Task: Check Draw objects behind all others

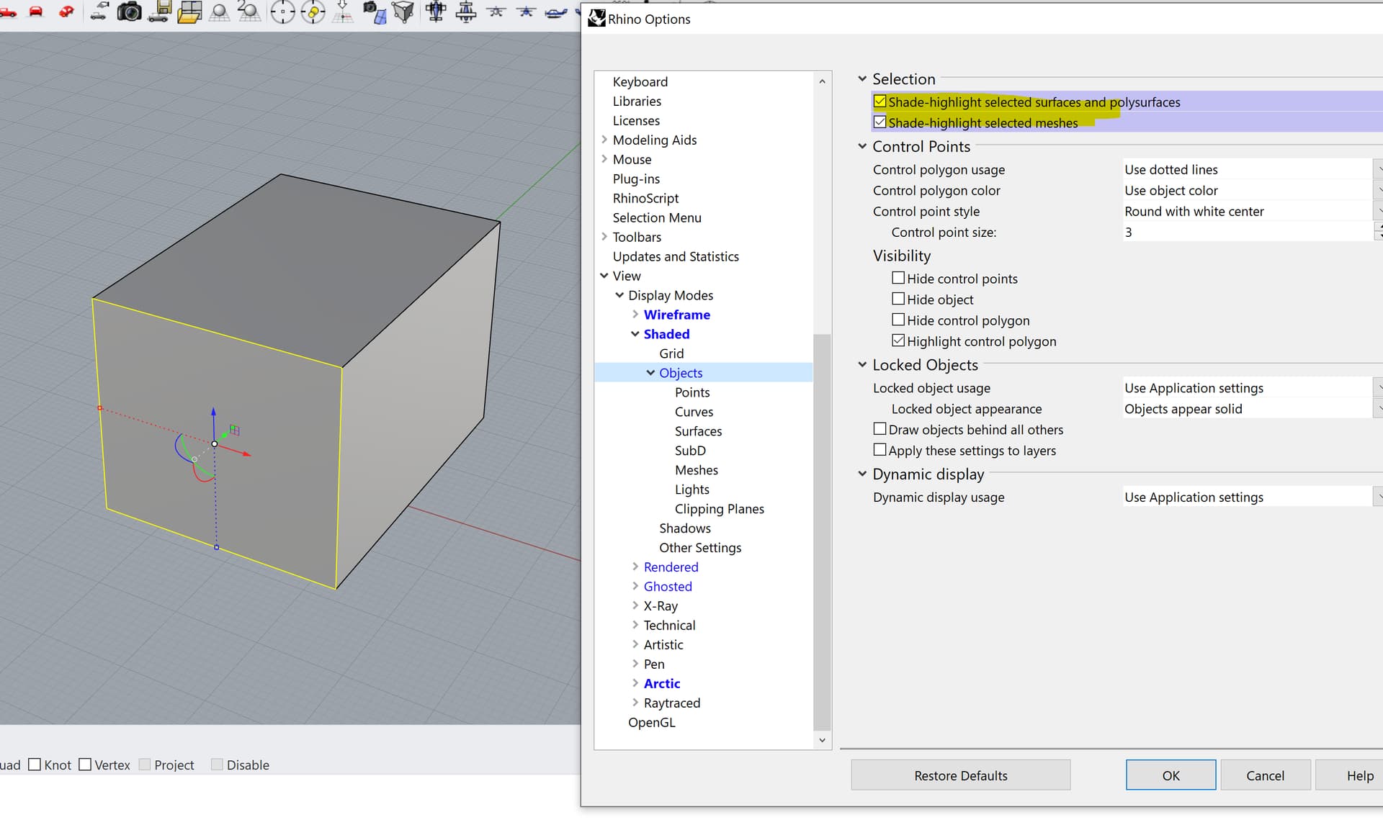Action: (880, 429)
